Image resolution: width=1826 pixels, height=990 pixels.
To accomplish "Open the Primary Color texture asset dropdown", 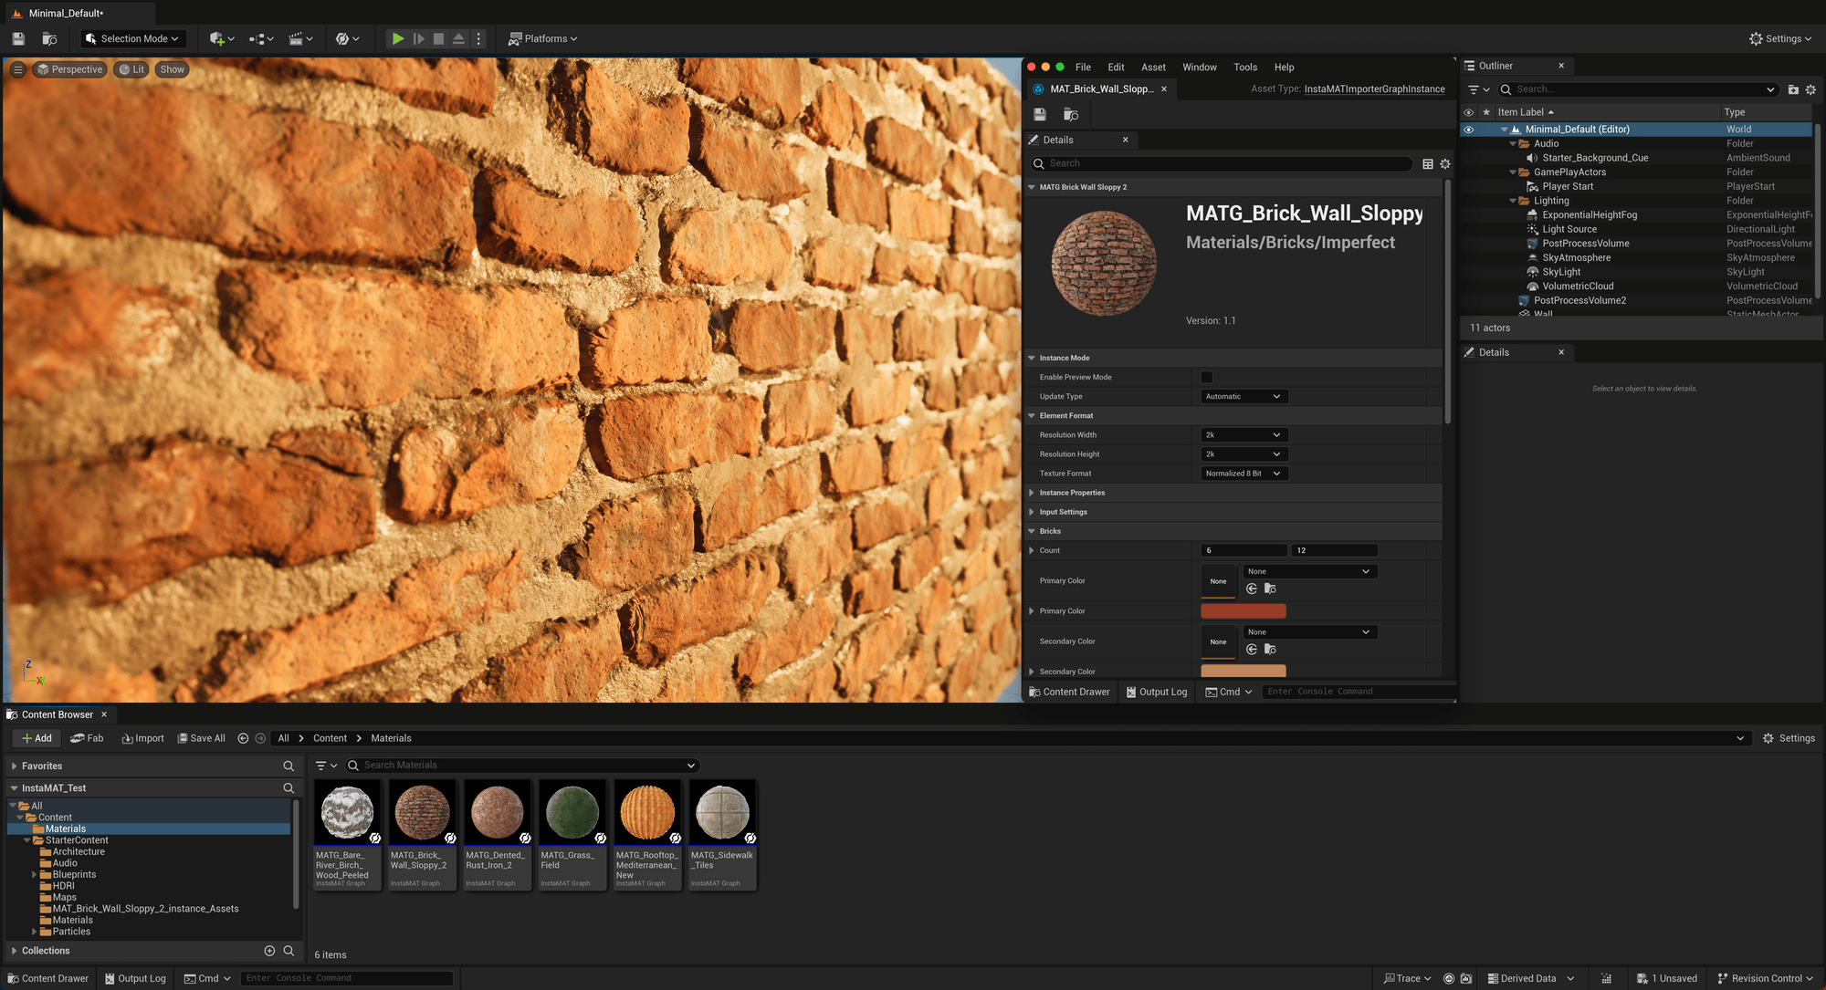I will point(1309,571).
